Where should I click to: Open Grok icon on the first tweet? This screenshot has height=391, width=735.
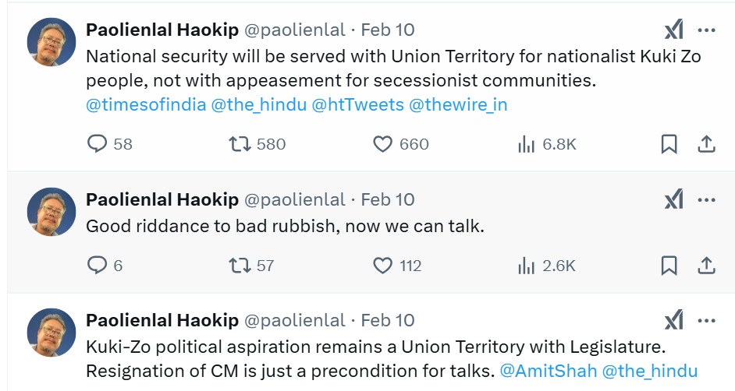673,30
